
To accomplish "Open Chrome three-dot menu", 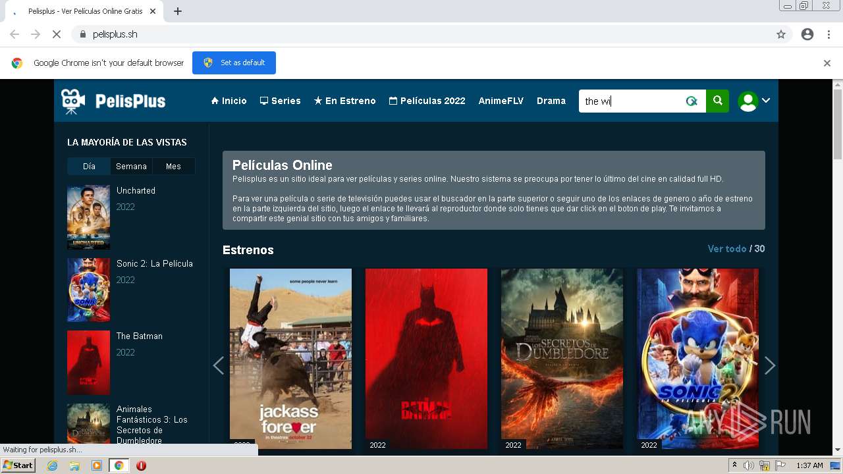I will tap(829, 34).
